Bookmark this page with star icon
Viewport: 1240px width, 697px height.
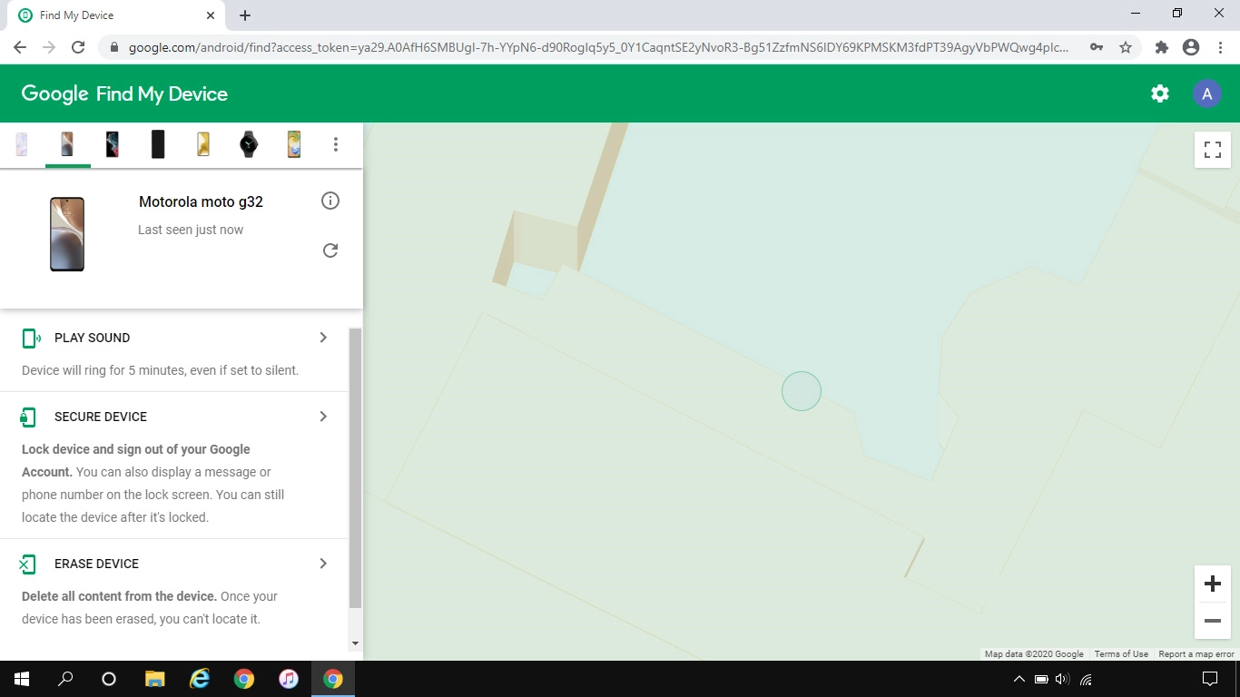pyautogui.click(x=1126, y=47)
